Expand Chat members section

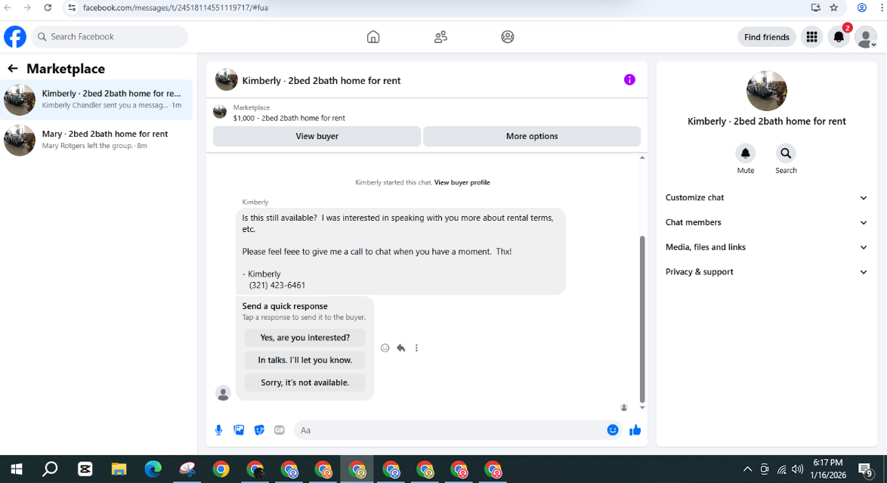[x=767, y=222]
